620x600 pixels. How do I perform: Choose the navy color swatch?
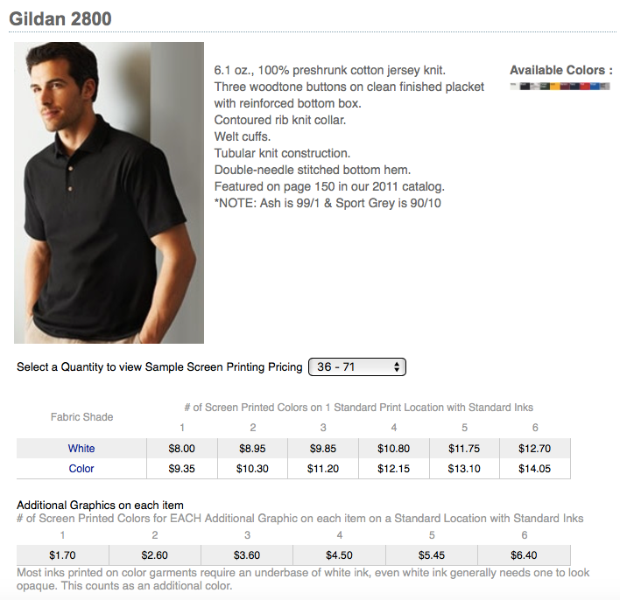(x=574, y=86)
